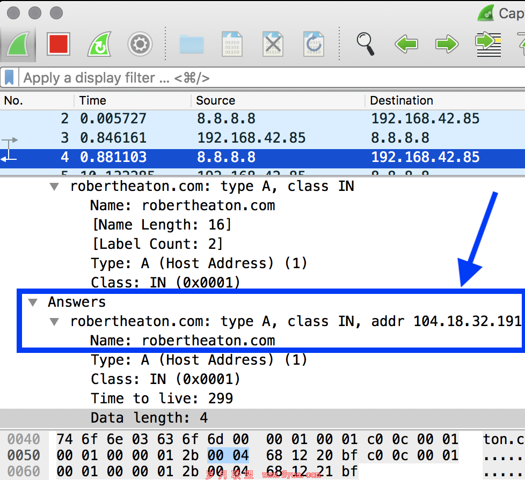Close this capture file
Image resolution: width=525 pixels, height=480 pixels.
click(x=273, y=44)
